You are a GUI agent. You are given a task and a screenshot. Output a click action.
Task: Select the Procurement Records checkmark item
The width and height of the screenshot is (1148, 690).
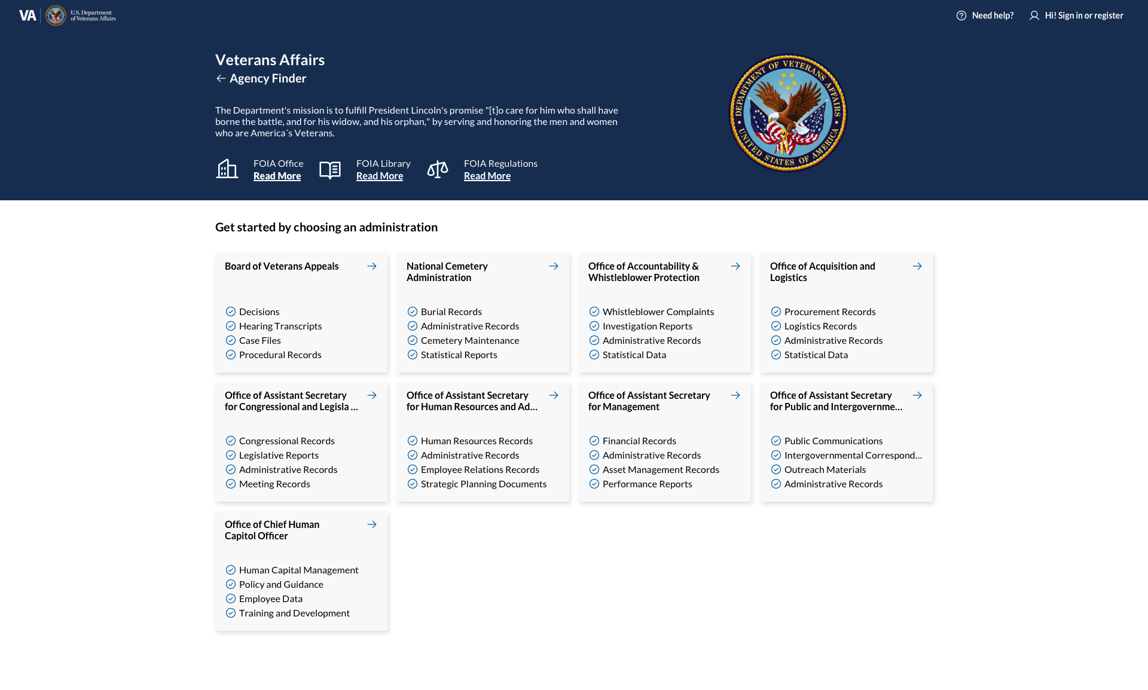tap(777, 311)
